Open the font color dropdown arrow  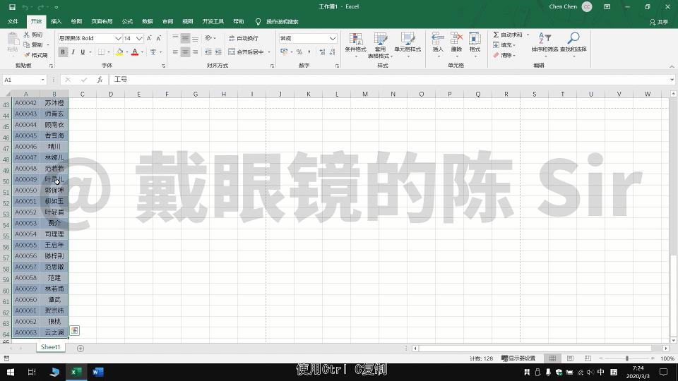click(142, 52)
